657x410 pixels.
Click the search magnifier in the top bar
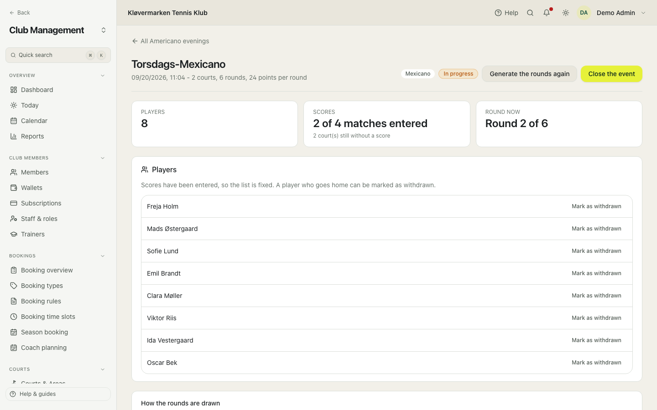pyautogui.click(x=530, y=13)
